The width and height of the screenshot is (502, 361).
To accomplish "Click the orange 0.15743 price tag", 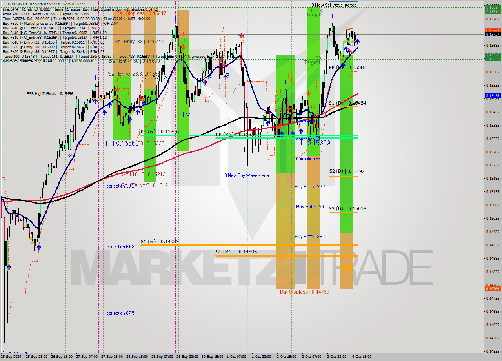I will click(493, 30).
